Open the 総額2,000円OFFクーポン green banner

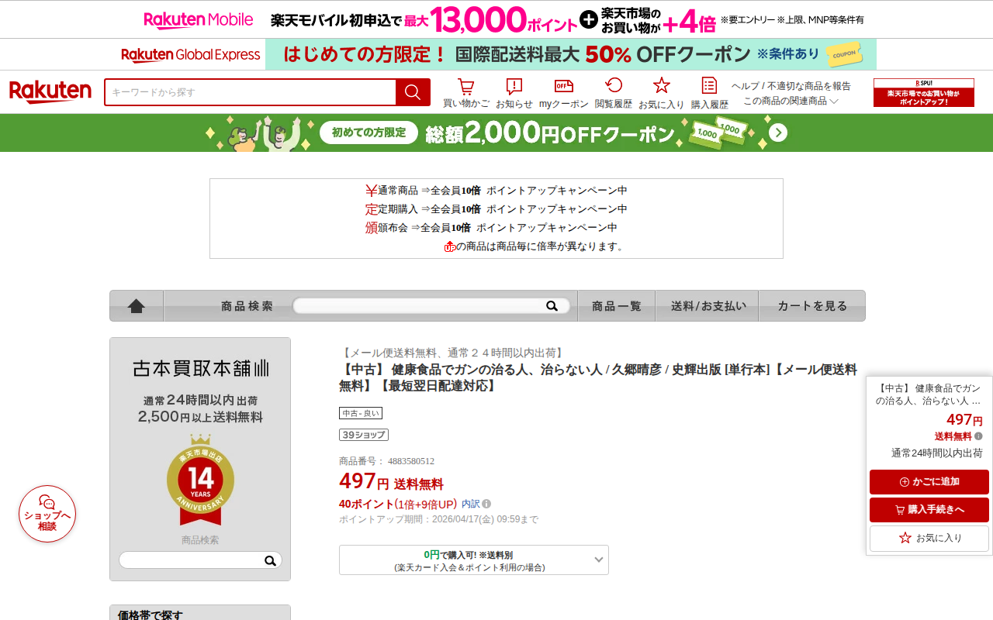[496, 133]
